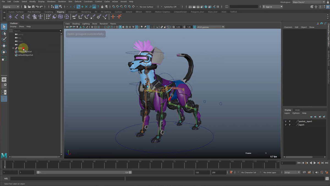Open Shading menu in viewport panel
Viewport: 330px width, 186px height.
[x=76, y=24]
